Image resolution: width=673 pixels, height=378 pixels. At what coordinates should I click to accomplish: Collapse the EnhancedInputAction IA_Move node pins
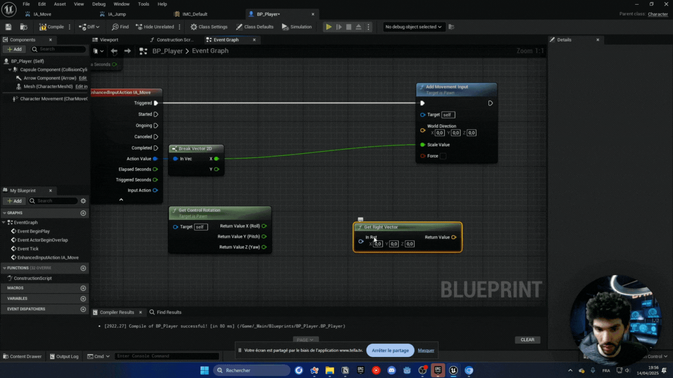[x=121, y=199]
